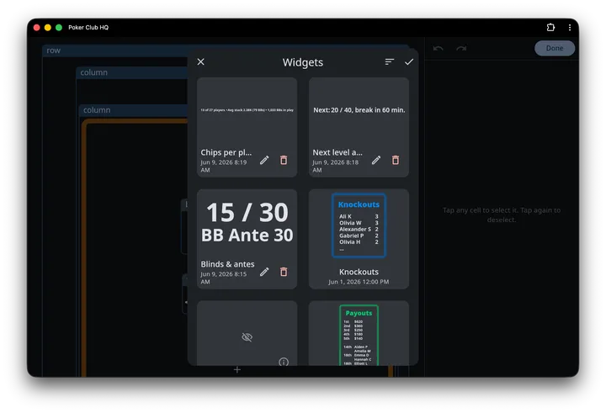Toggle the hidden eye icon on the empty widget
The image size is (606, 413).
247,337
